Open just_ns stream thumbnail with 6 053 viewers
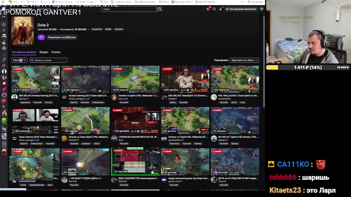Viewport: 351px width, 197px height. coord(135,79)
